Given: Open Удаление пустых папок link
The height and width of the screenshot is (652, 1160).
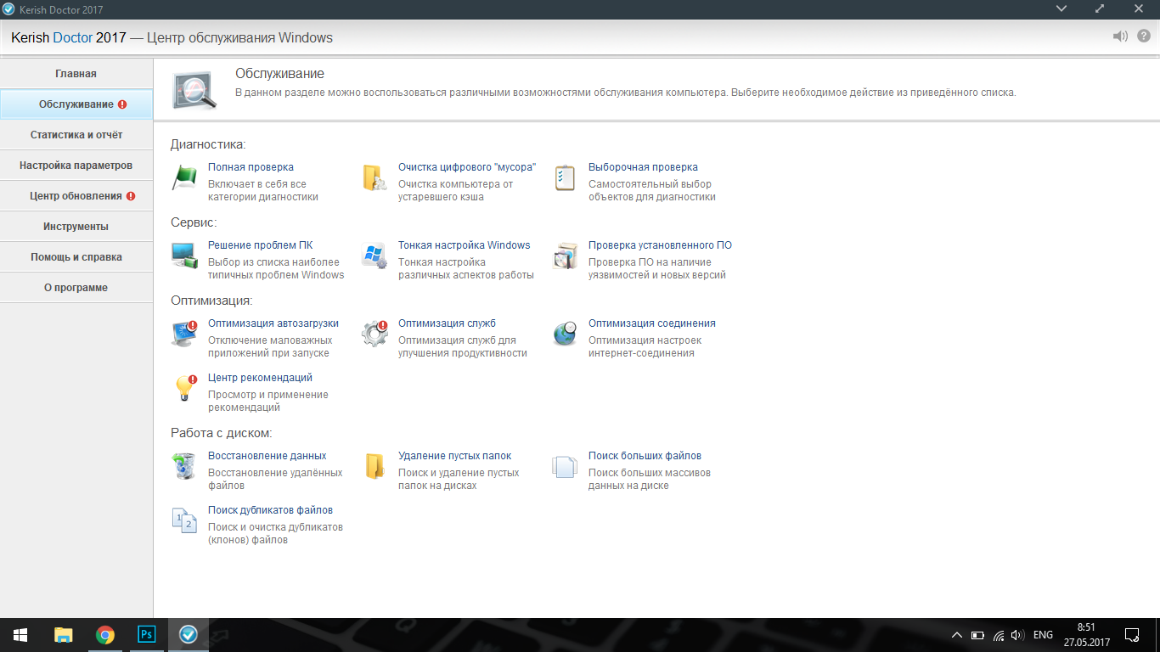Looking at the screenshot, I should (455, 456).
